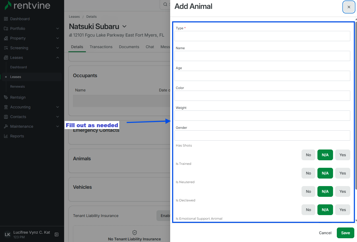Switch to the Transactions tab
The height and width of the screenshot is (242, 357).
101,47
